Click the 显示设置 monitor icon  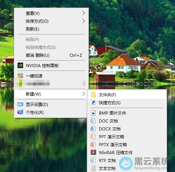click(20, 105)
